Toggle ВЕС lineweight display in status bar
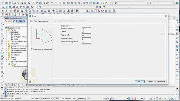180x101 pixels. coord(89,98)
